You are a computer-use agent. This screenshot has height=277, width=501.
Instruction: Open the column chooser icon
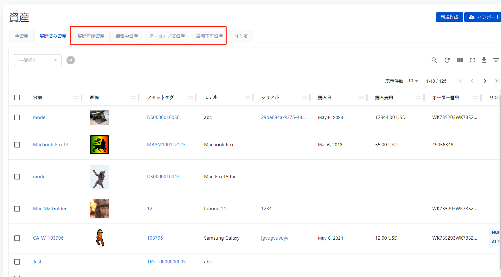tap(459, 60)
